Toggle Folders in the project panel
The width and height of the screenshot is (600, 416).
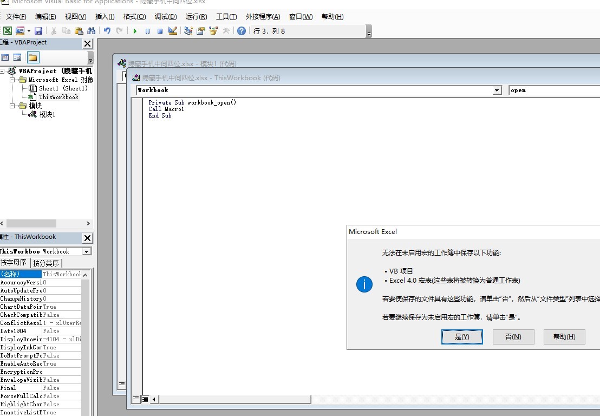point(33,57)
